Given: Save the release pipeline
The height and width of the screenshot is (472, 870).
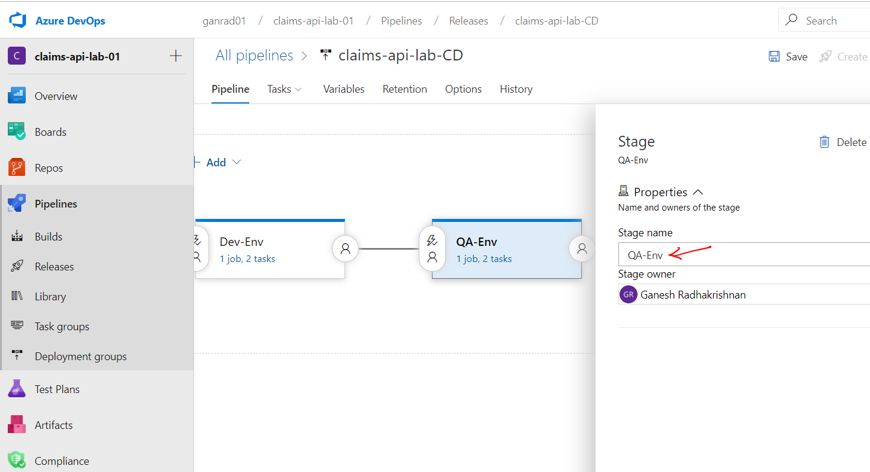Looking at the screenshot, I should [788, 56].
